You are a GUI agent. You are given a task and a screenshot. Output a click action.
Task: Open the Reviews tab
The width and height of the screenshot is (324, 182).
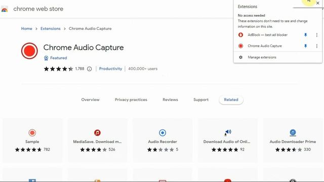coord(170,100)
